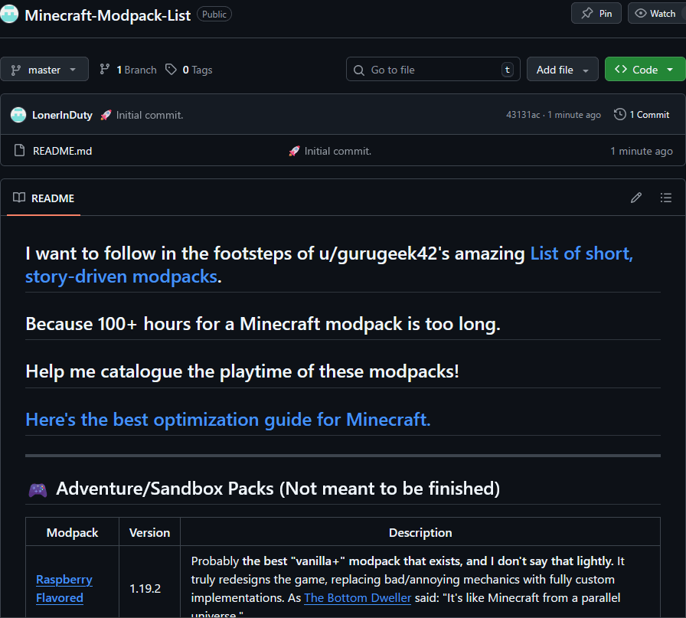Expand the Add file dropdown
The height and width of the screenshot is (618, 686).
coord(562,70)
